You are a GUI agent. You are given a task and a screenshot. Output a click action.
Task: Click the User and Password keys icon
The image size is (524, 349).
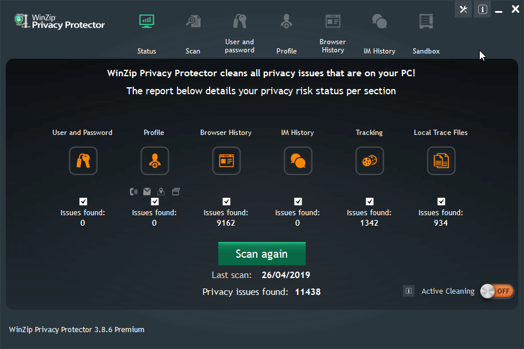pyautogui.click(x=83, y=161)
